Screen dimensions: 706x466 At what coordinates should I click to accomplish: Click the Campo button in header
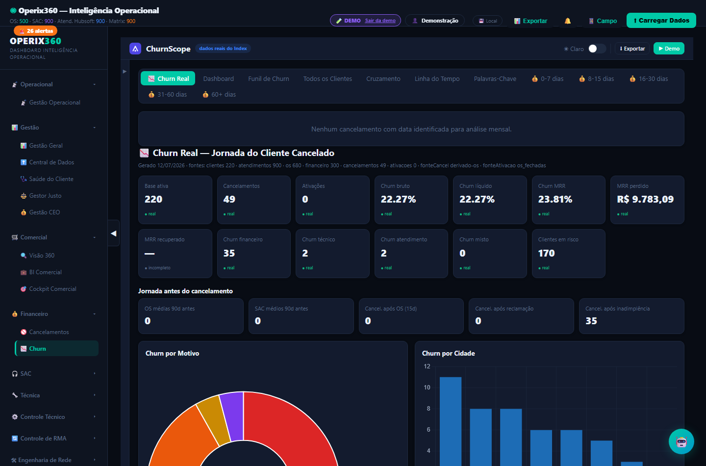603,21
